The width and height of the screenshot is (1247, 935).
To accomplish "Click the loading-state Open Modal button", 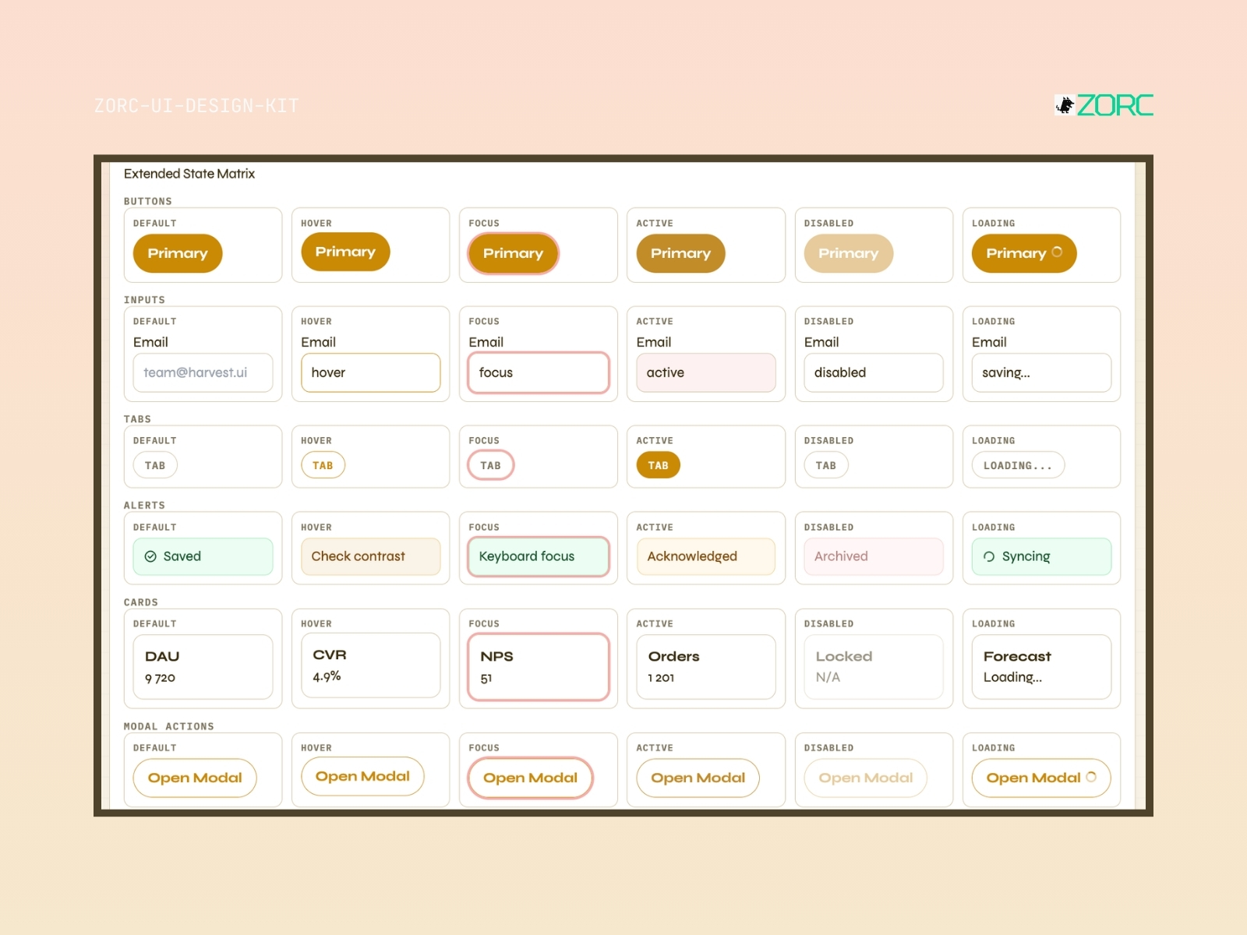I will click(x=1041, y=778).
